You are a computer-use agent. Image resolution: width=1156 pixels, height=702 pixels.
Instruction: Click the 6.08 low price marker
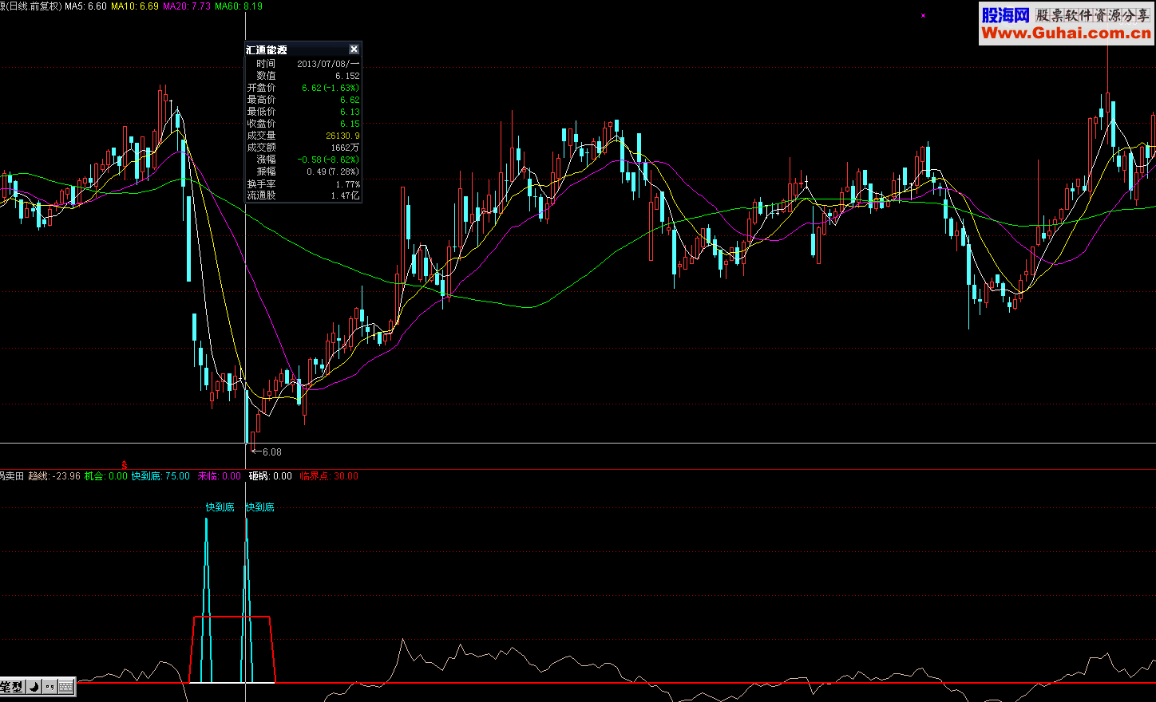pyautogui.click(x=267, y=452)
